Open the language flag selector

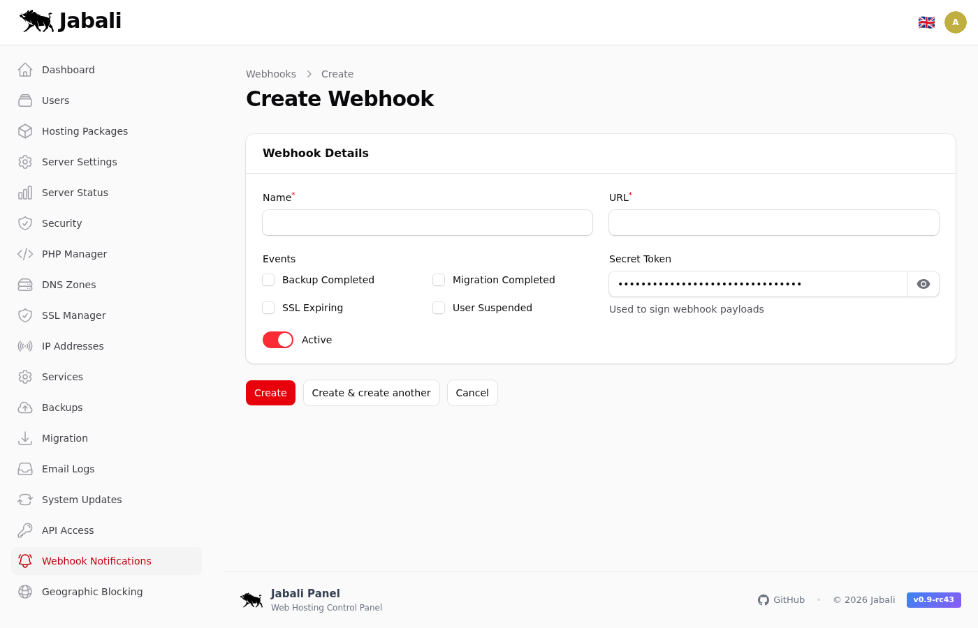[926, 22]
